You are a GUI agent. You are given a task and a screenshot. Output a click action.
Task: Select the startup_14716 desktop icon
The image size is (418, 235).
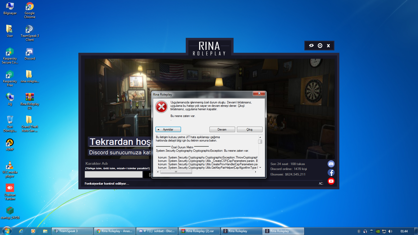coord(10,213)
